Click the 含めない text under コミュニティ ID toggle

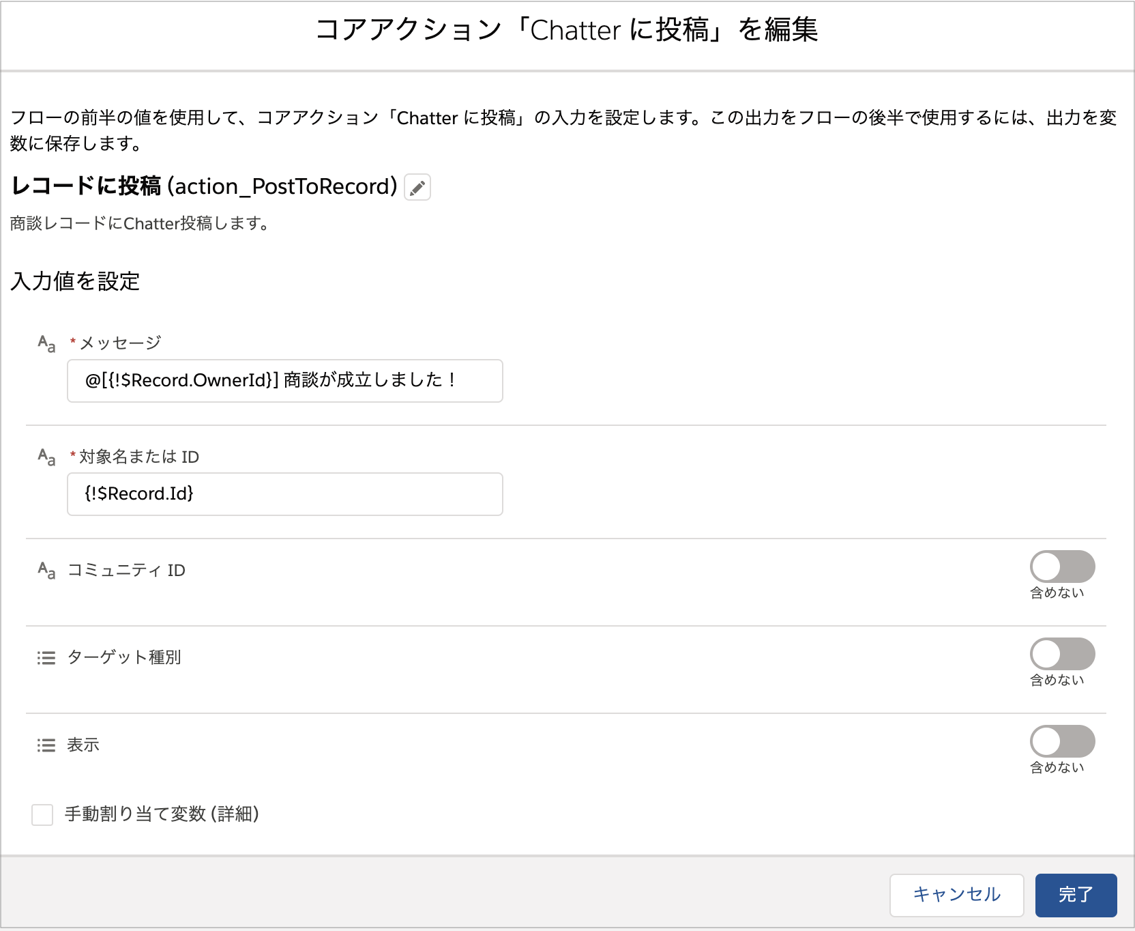coord(1057,593)
